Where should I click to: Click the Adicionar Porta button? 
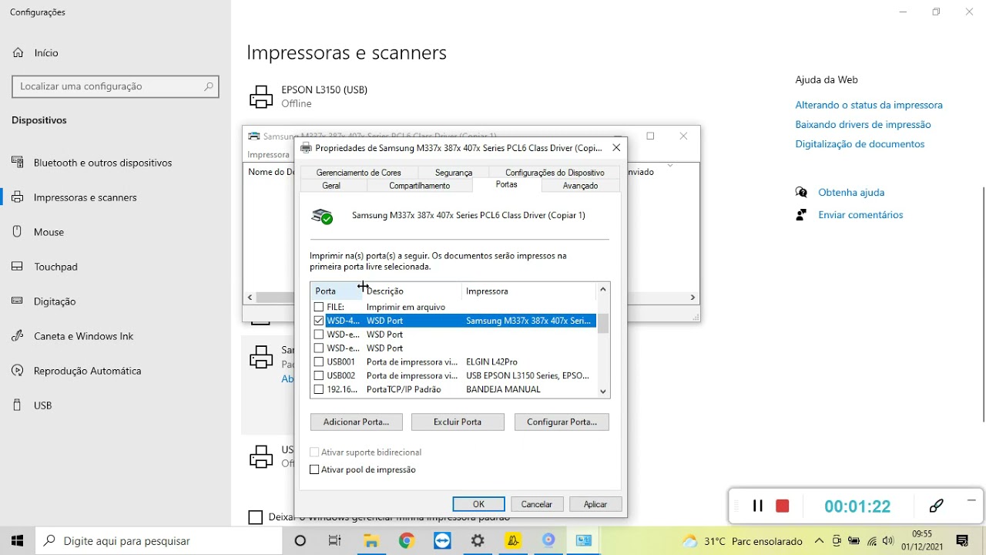coord(356,422)
